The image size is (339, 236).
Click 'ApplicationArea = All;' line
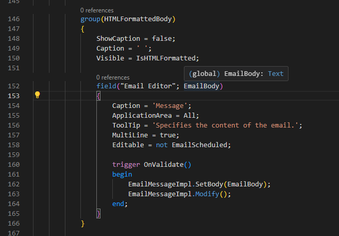(156, 116)
